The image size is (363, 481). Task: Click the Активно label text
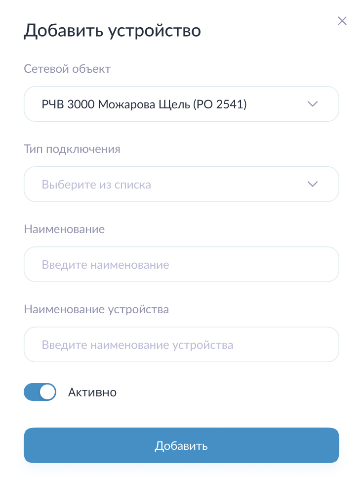click(92, 392)
